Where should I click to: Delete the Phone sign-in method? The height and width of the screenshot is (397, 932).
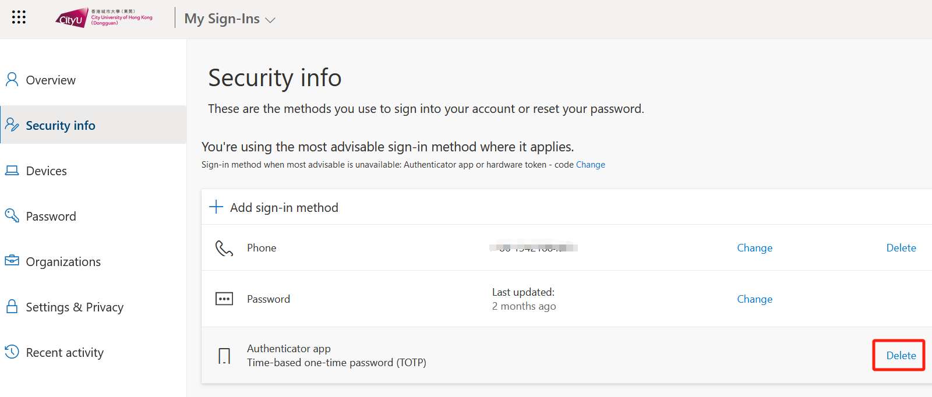901,248
